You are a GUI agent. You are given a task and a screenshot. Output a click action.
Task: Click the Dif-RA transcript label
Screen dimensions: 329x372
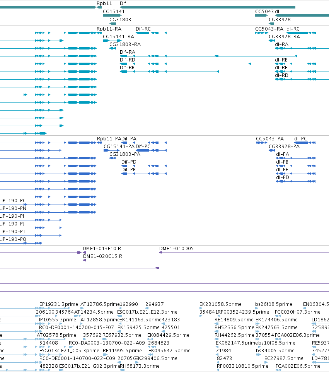click(x=127, y=52)
